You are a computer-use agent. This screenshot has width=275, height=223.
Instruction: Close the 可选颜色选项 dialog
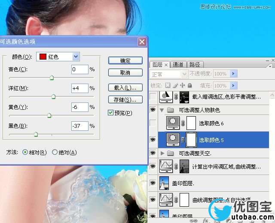click(142, 42)
